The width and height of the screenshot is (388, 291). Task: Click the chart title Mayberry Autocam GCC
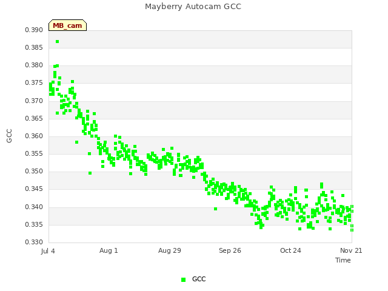pyautogui.click(x=193, y=7)
